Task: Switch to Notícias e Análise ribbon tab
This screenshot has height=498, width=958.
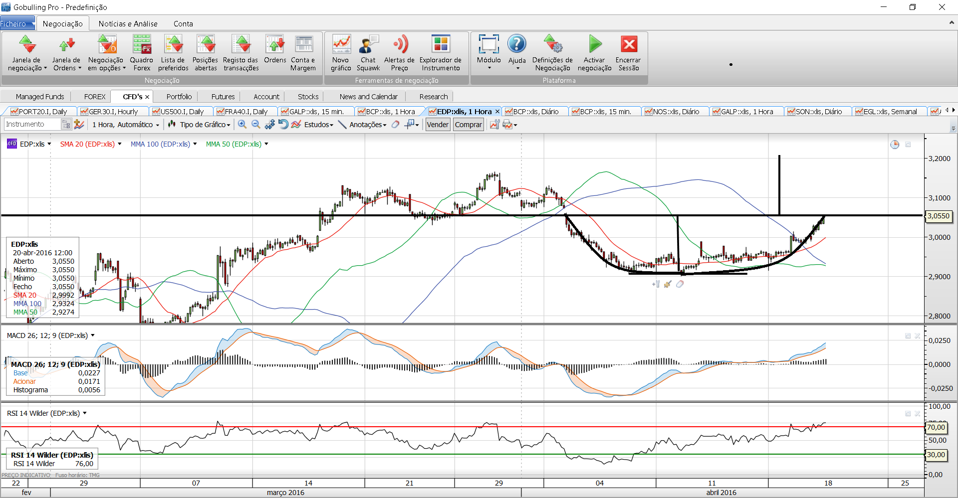Action: (x=128, y=23)
